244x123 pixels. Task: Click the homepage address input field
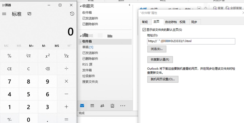pos(191,41)
